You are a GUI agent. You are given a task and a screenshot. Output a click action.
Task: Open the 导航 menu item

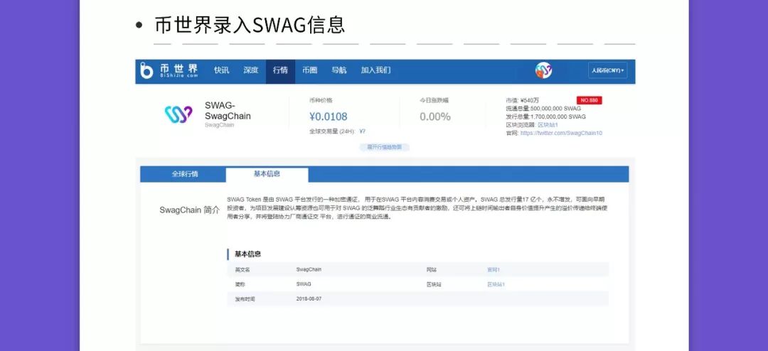click(339, 70)
